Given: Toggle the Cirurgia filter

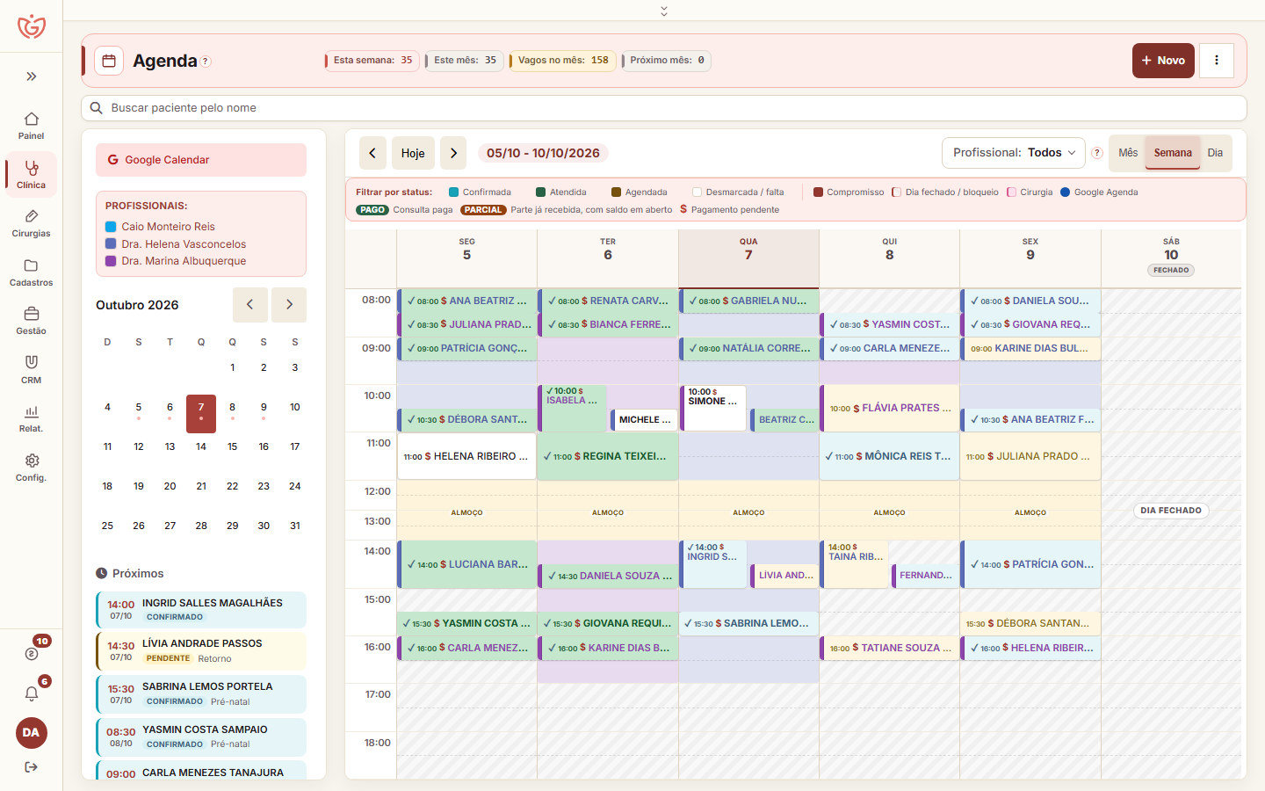Looking at the screenshot, I should pyautogui.click(x=1030, y=192).
